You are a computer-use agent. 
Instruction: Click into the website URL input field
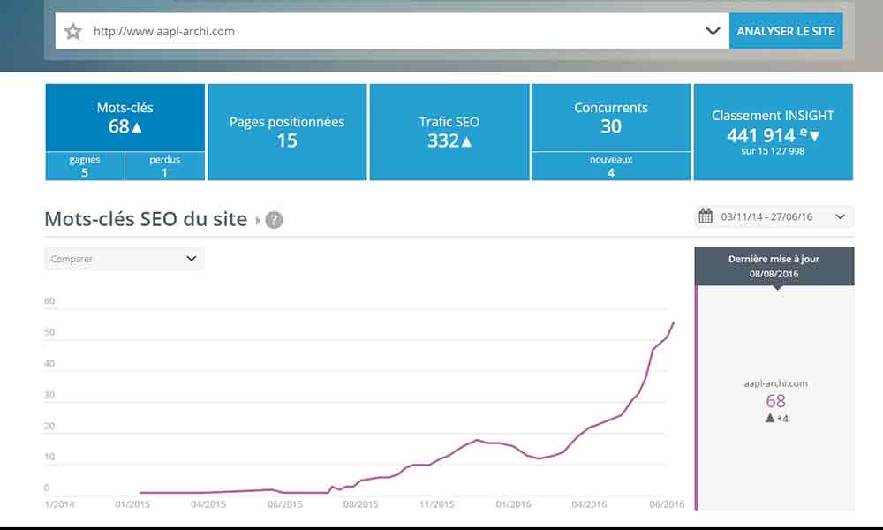pos(389,32)
